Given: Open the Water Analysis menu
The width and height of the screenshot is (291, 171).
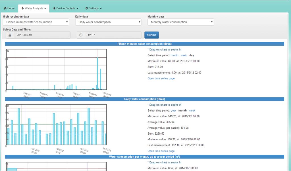Looking at the screenshot, I should click(34, 8).
